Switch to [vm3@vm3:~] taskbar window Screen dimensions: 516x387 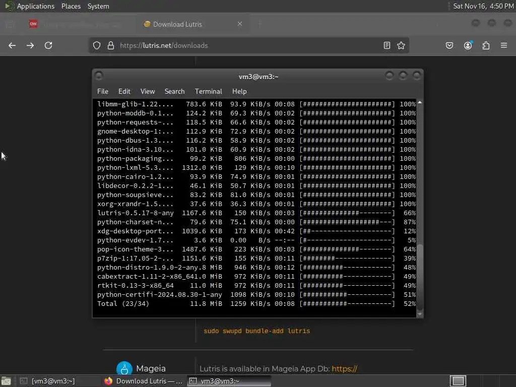52,381
